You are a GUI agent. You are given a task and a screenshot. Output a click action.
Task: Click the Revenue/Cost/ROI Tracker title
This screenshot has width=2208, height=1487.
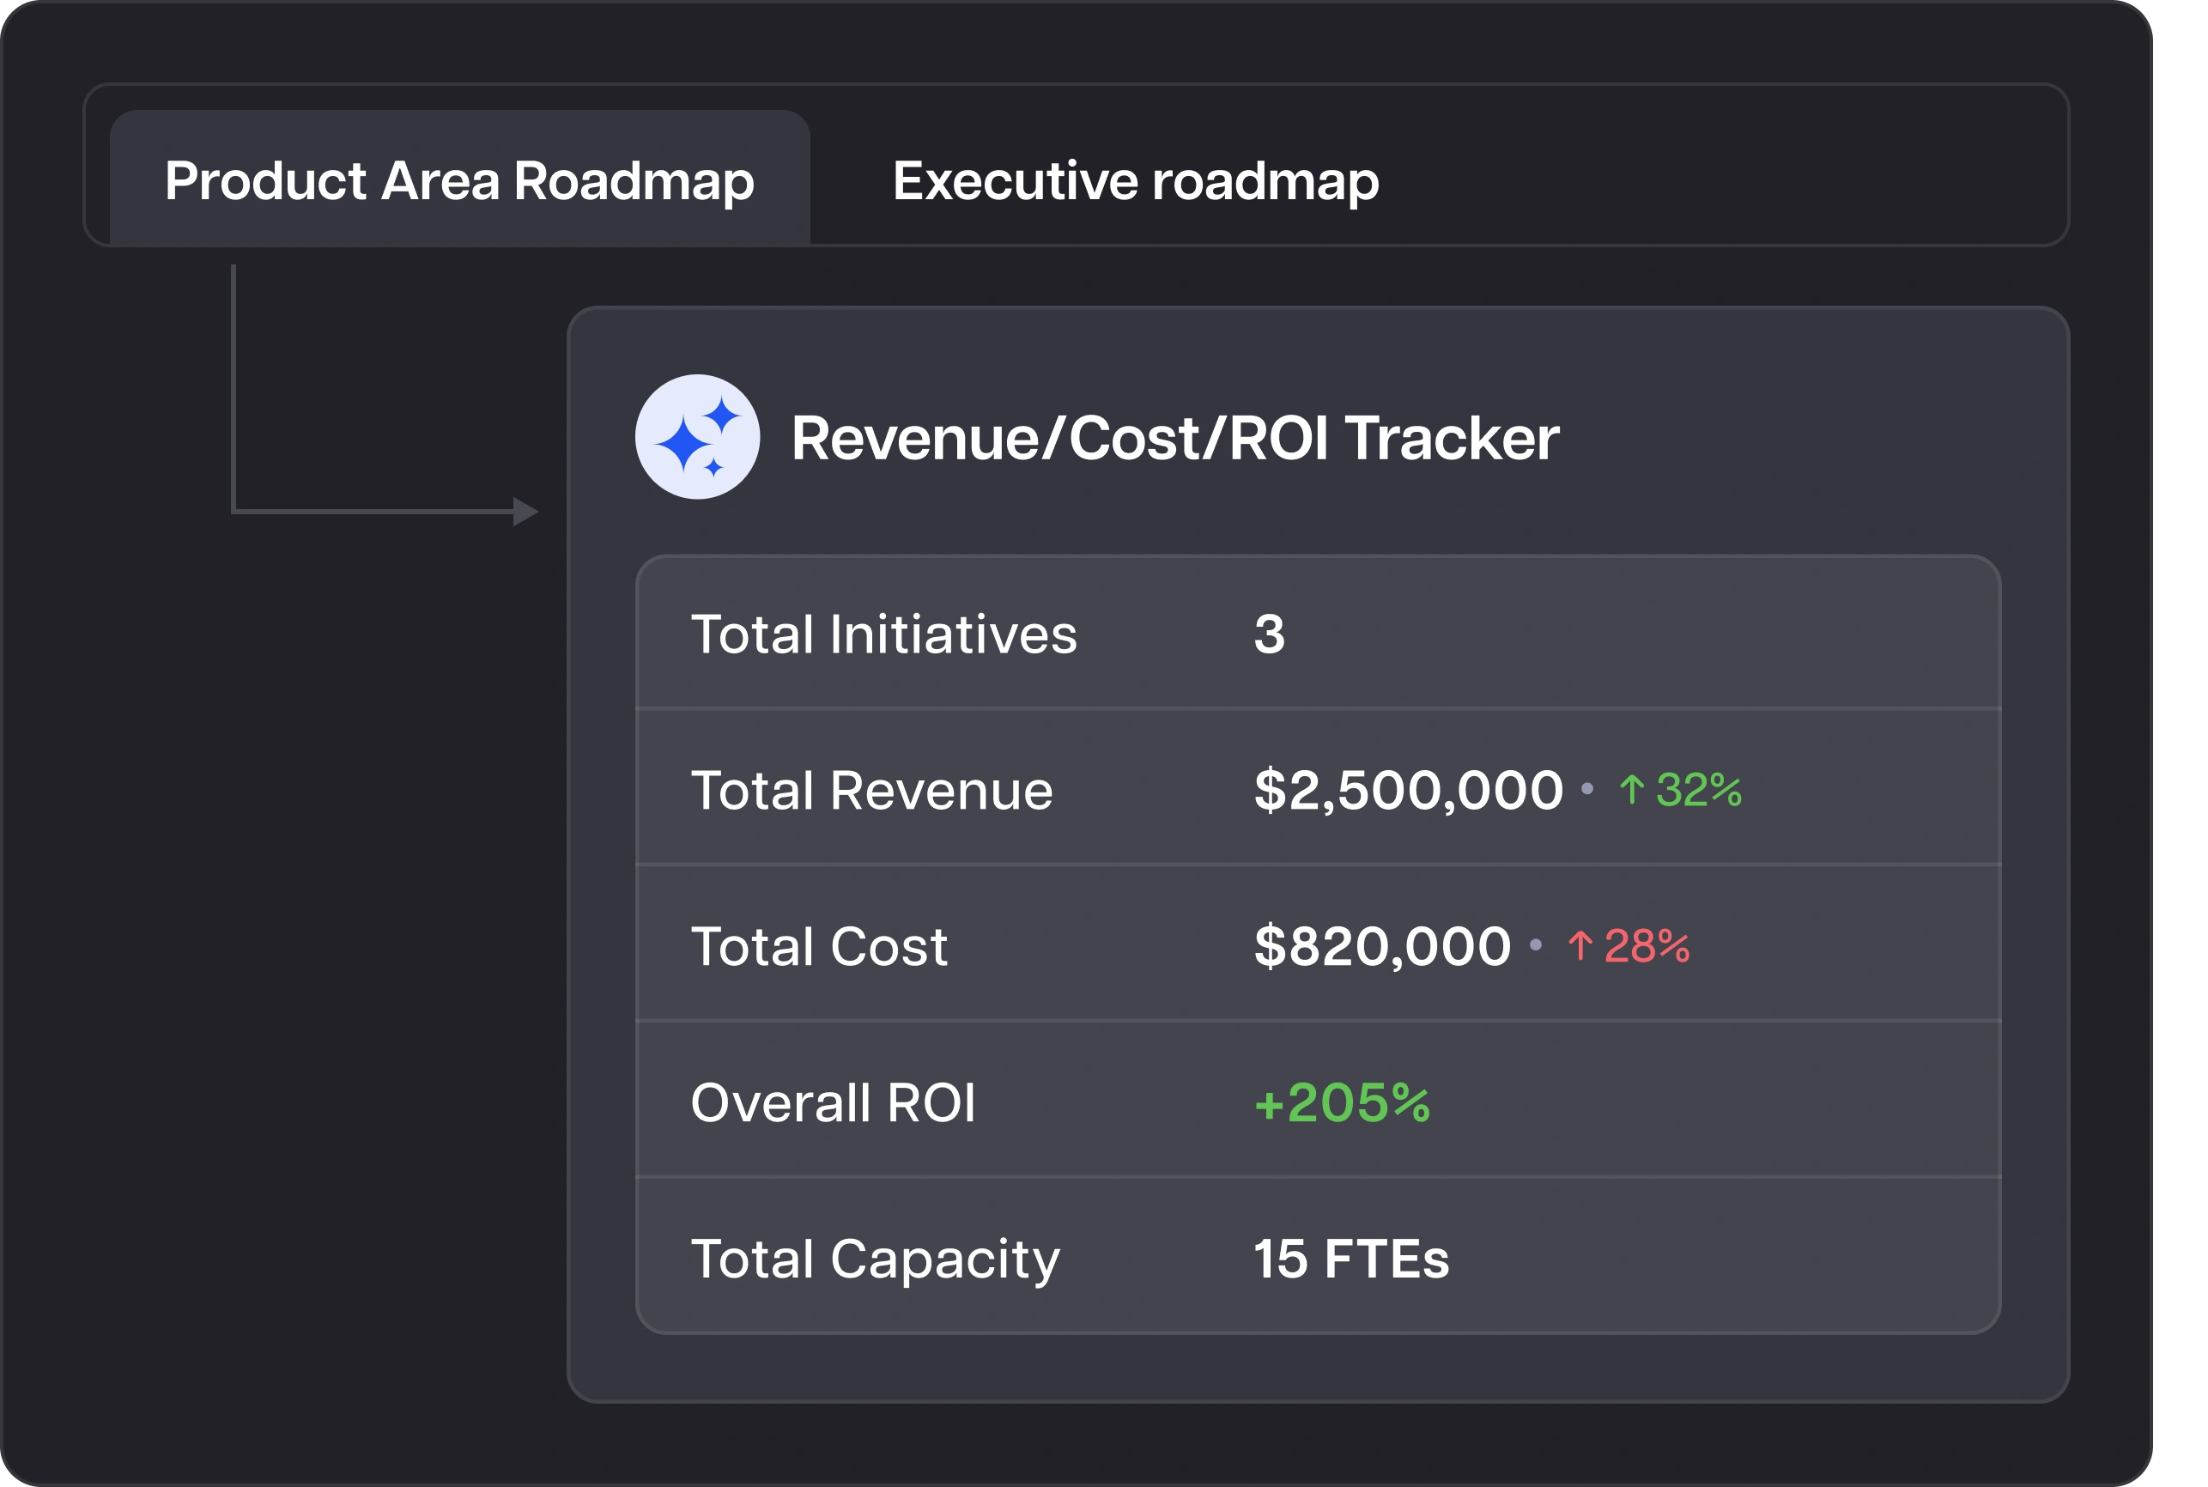point(1174,438)
